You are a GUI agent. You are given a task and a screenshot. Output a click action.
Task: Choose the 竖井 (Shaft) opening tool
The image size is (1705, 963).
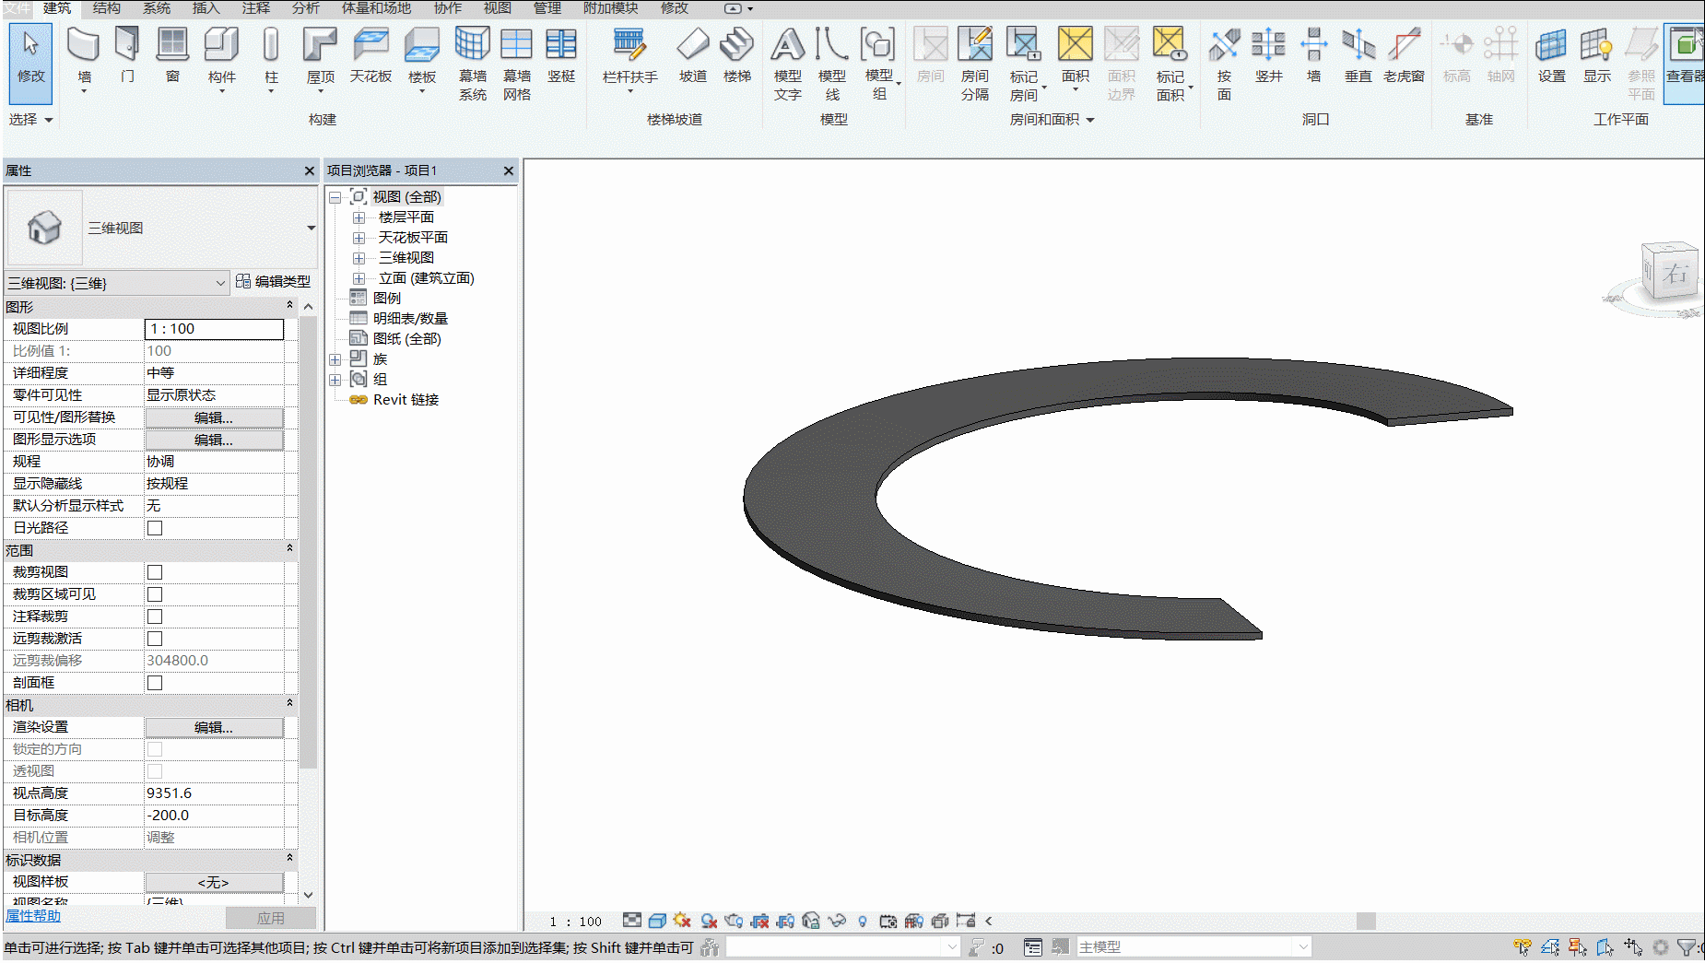[x=1268, y=55]
